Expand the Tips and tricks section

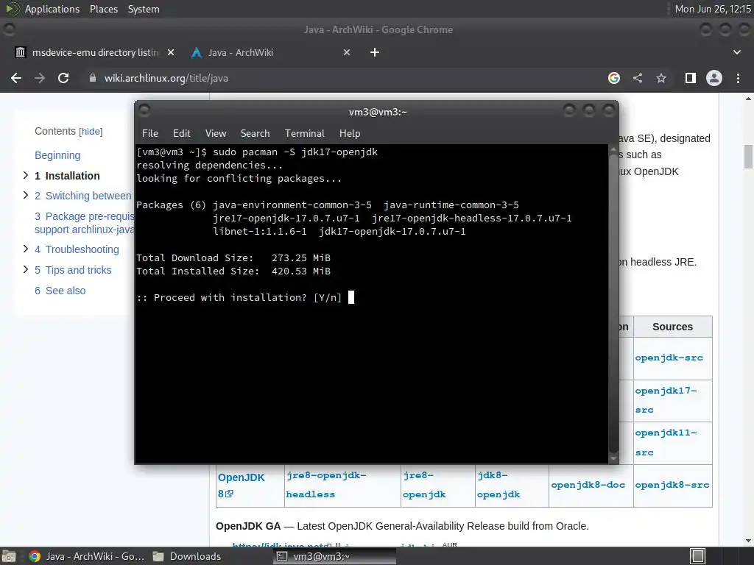click(26, 269)
